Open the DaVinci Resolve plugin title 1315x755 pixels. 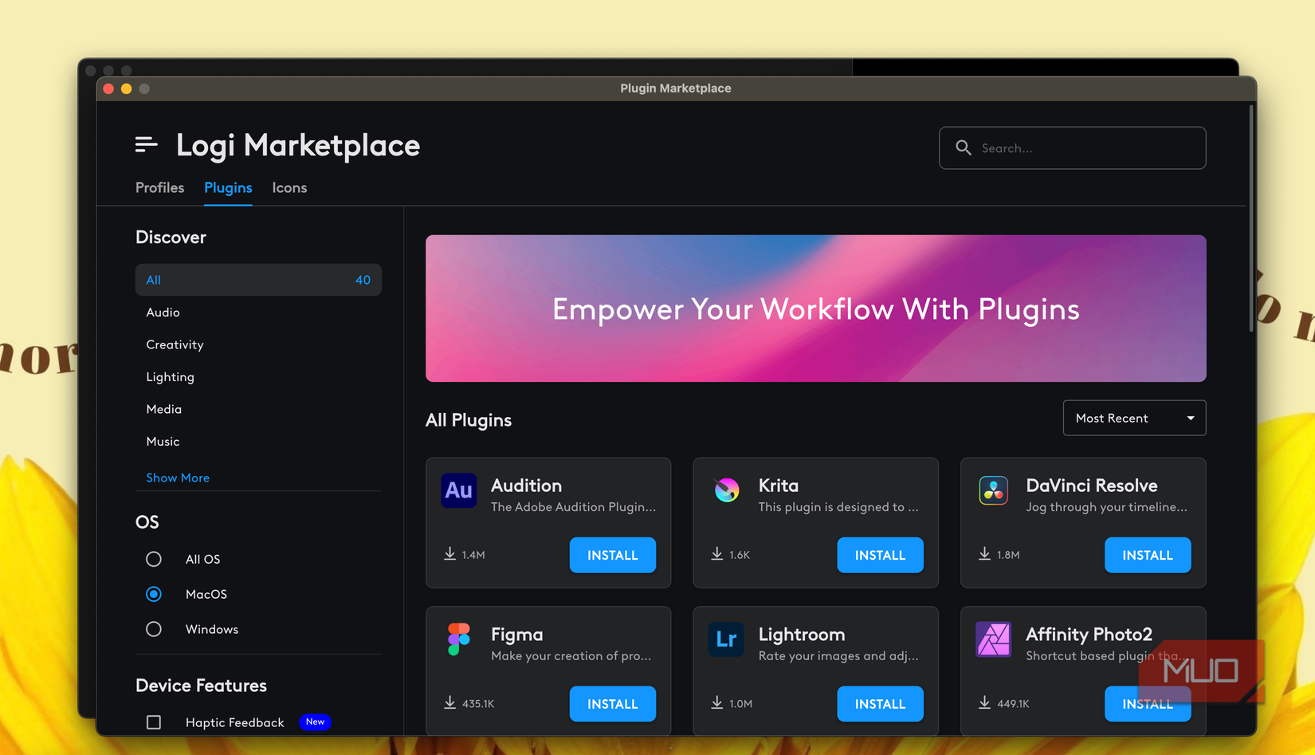(1091, 486)
